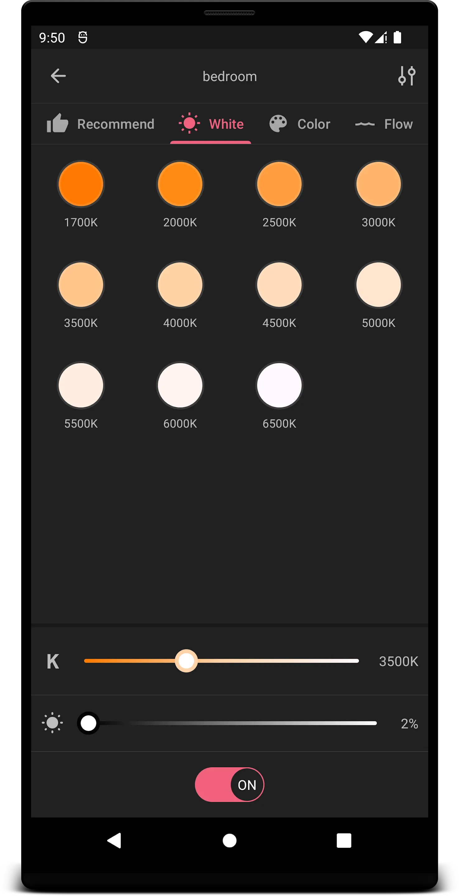The height and width of the screenshot is (896, 459).
Task: Apply the 6000K swatch
Action: point(180,385)
